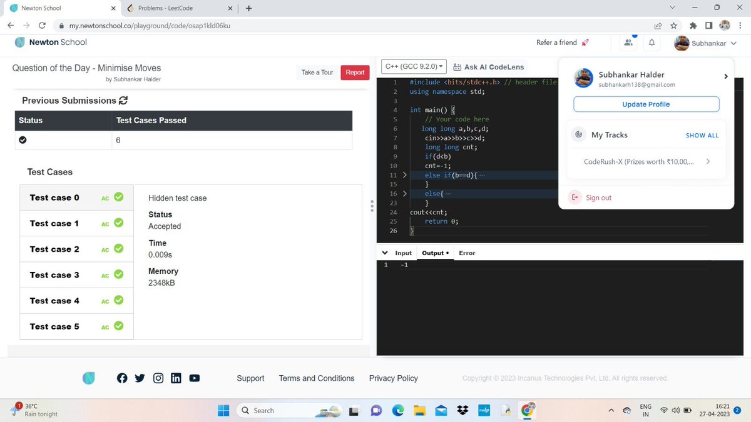
Task: Select Test case 2
Action: [x=76, y=249]
